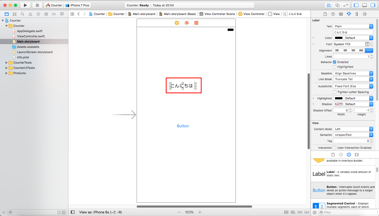Click the Run (play) button

(25, 5)
